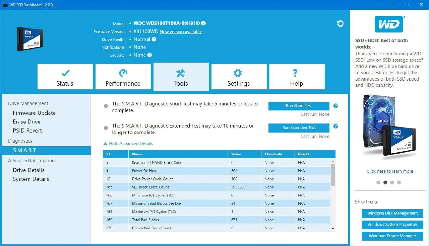The height and width of the screenshot is (246, 429).
Task: Click the refresh icon at top right
Action: click(340, 23)
